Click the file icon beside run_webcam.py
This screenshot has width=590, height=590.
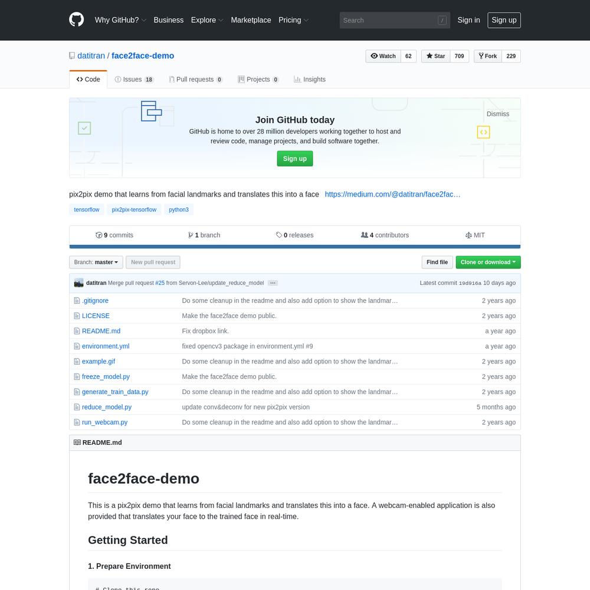click(x=77, y=422)
